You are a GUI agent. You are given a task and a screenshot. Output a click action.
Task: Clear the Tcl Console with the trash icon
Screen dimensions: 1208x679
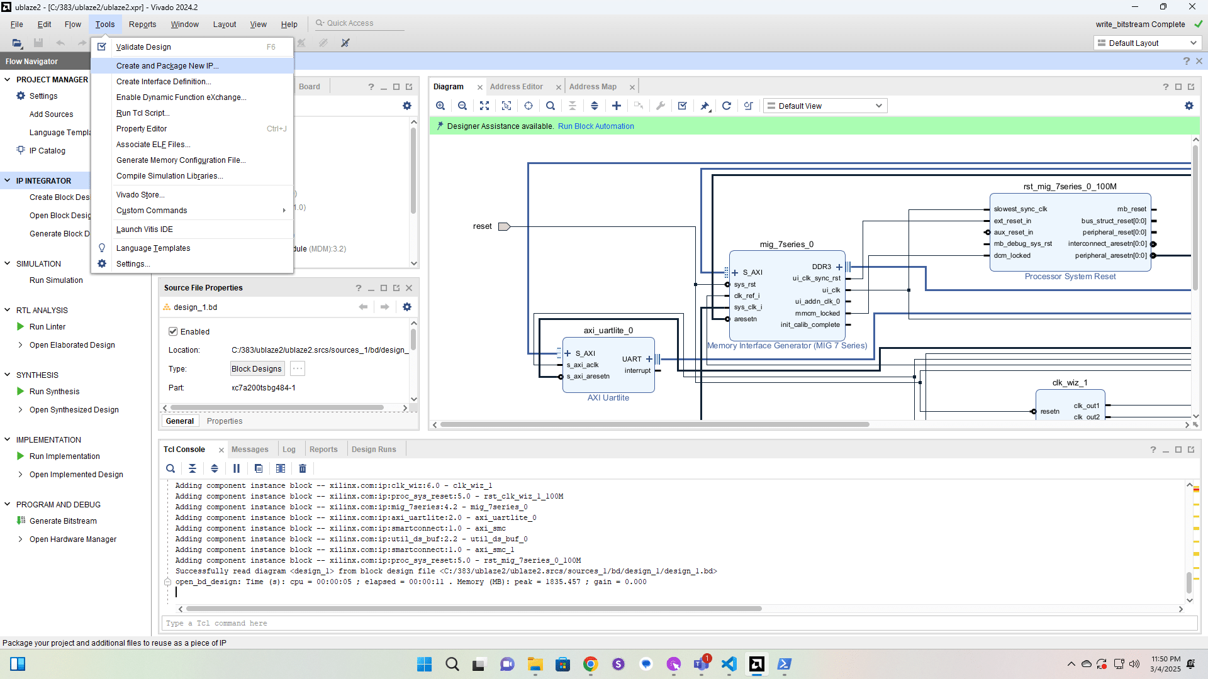pyautogui.click(x=303, y=468)
